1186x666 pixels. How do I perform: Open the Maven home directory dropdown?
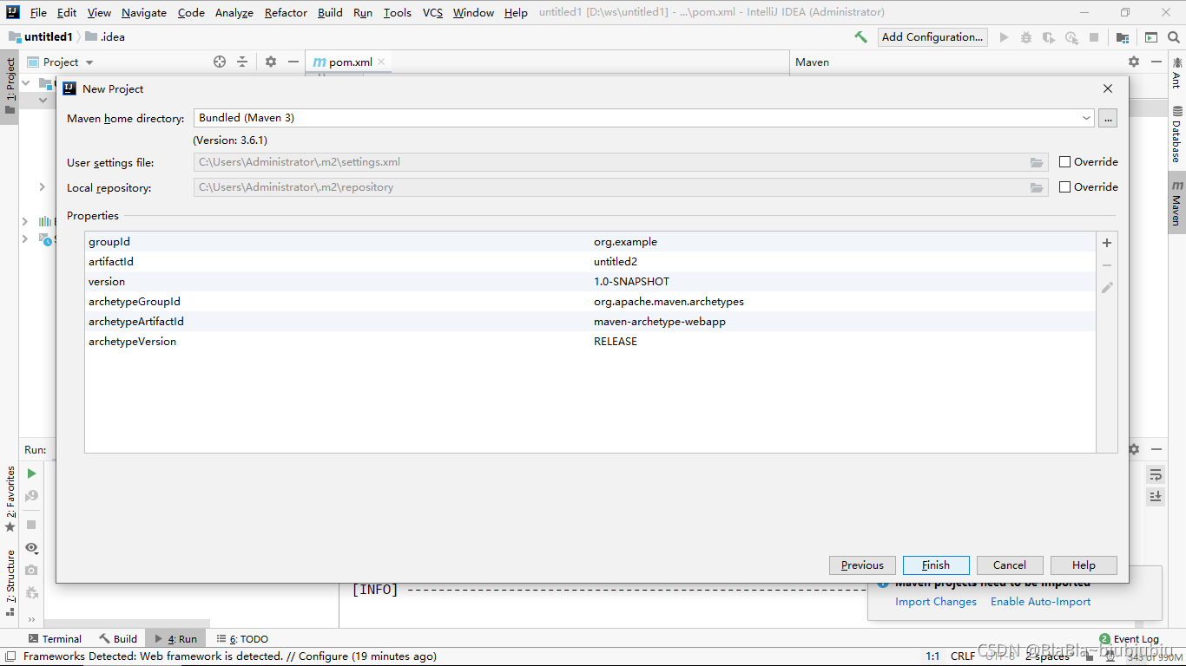(1087, 118)
